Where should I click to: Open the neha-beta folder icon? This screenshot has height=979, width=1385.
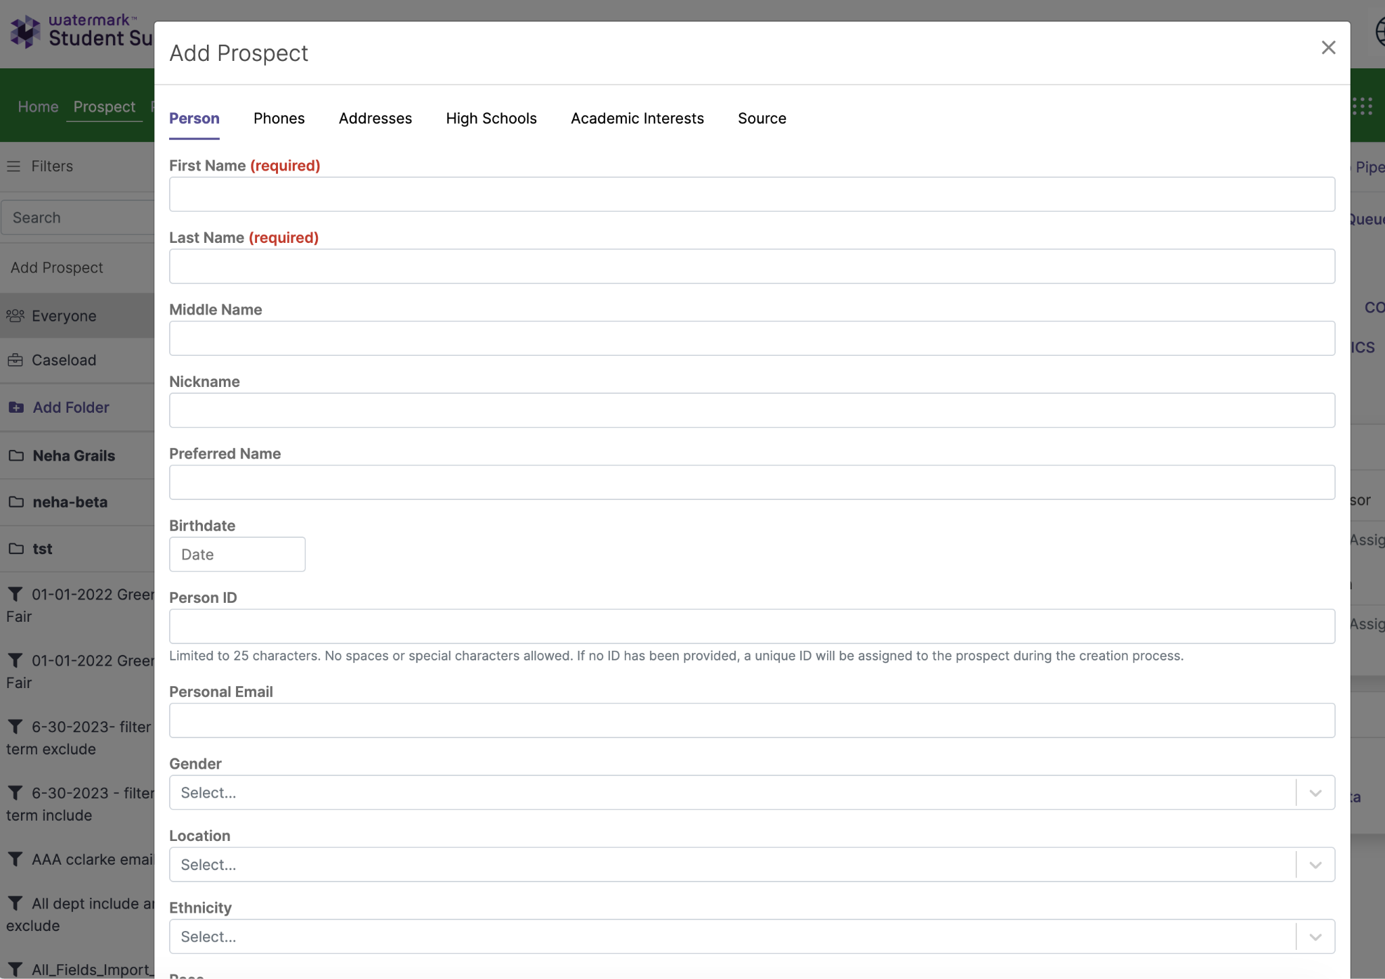point(16,502)
